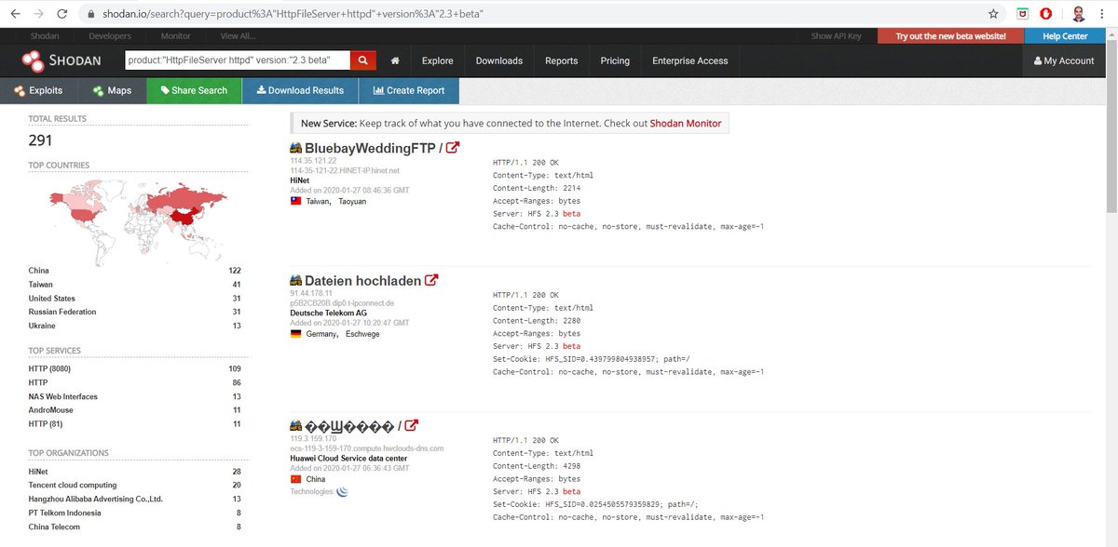The image size is (1118, 547).
Task: Click Show API Key link
Action: pos(836,35)
